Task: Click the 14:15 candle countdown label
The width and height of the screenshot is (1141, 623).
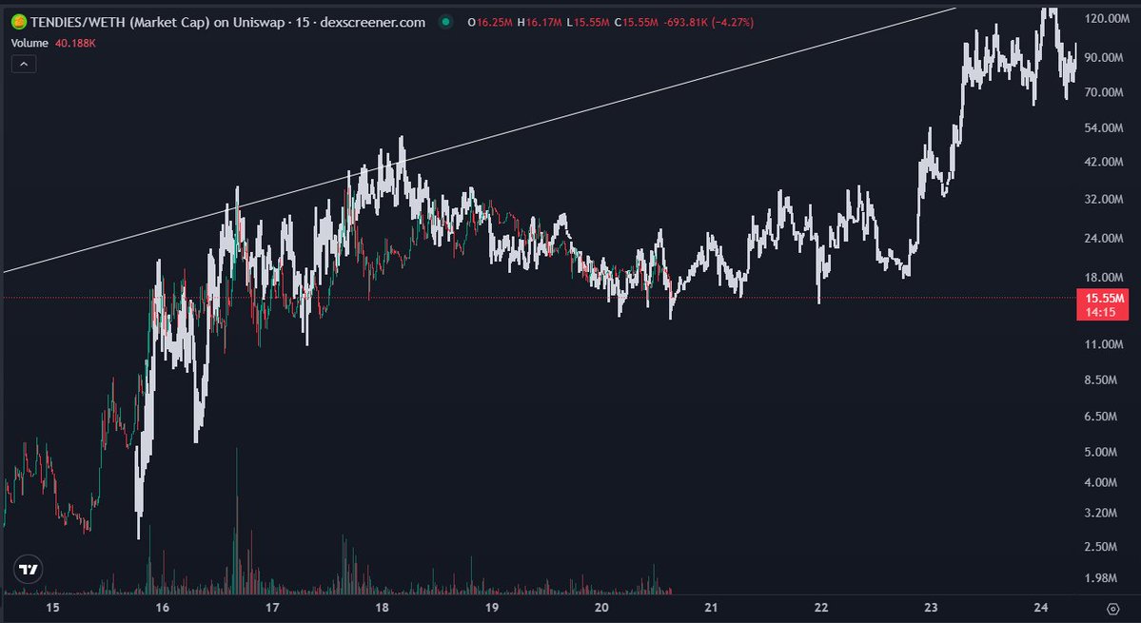Action: 1102,312
